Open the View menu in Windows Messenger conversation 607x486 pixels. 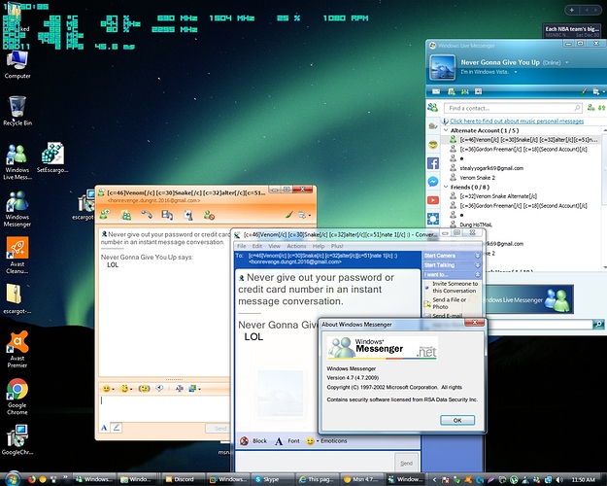click(274, 246)
